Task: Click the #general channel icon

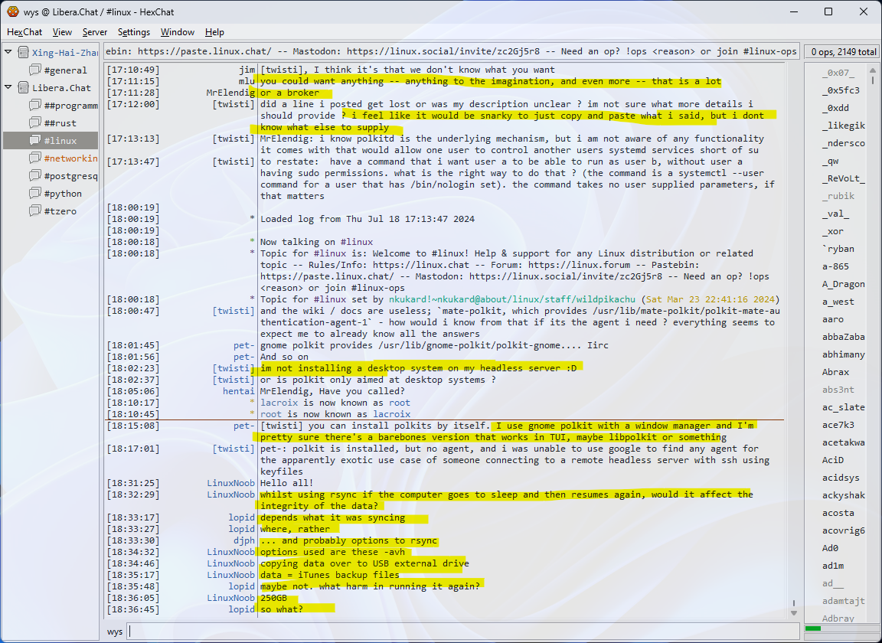Action: coord(35,70)
